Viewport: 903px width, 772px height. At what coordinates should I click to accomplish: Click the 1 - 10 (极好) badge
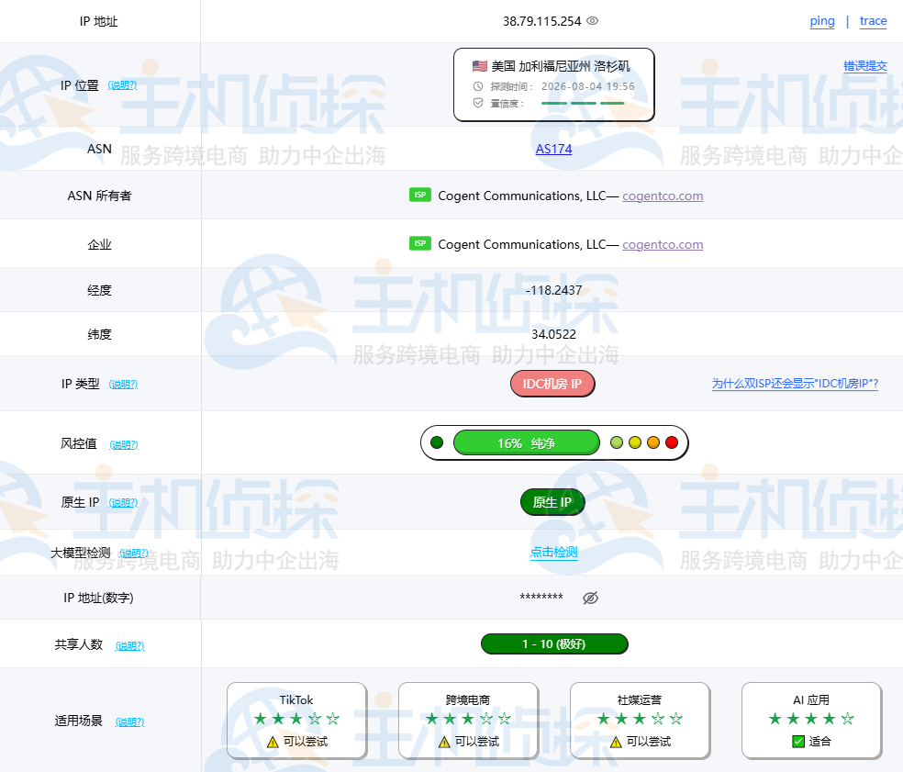click(x=554, y=644)
